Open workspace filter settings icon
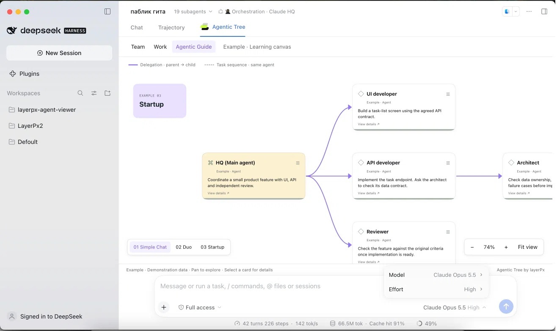Viewport: 557px width, 331px height. (94, 93)
